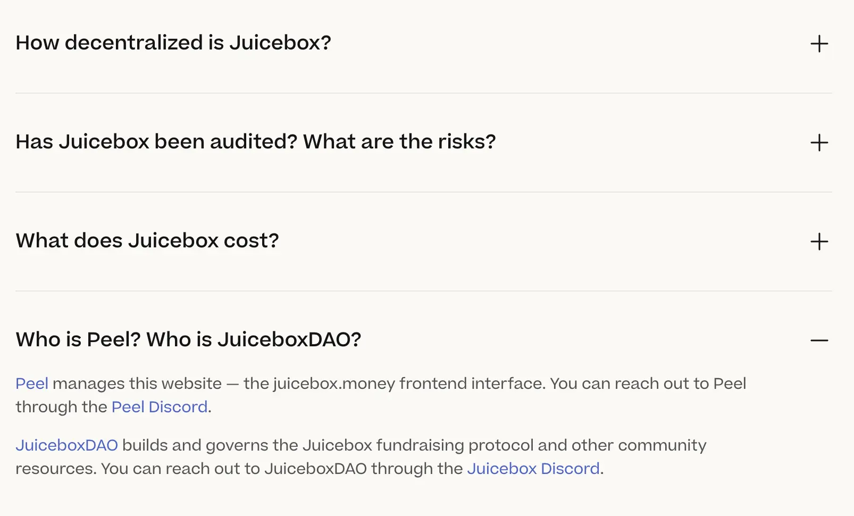Click the minus icon beside 'Who is Peel?'
Image resolution: width=854 pixels, height=516 pixels.
(x=819, y=340)
